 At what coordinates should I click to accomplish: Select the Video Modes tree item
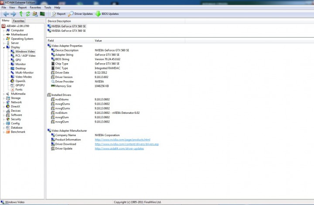[x=24, y=77]
